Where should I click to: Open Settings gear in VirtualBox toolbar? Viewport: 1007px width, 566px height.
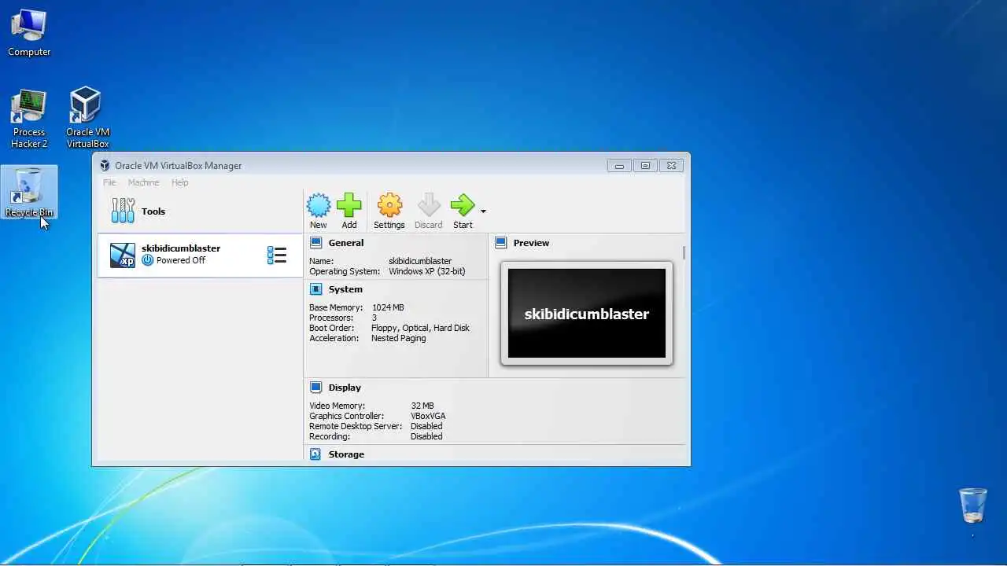tap(389, 206)
